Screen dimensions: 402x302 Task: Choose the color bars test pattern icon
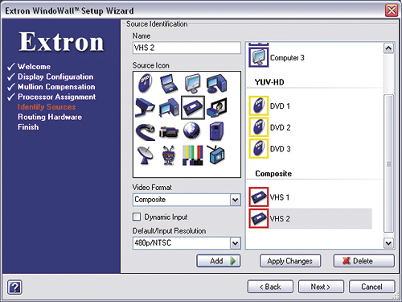pos(193,155)
